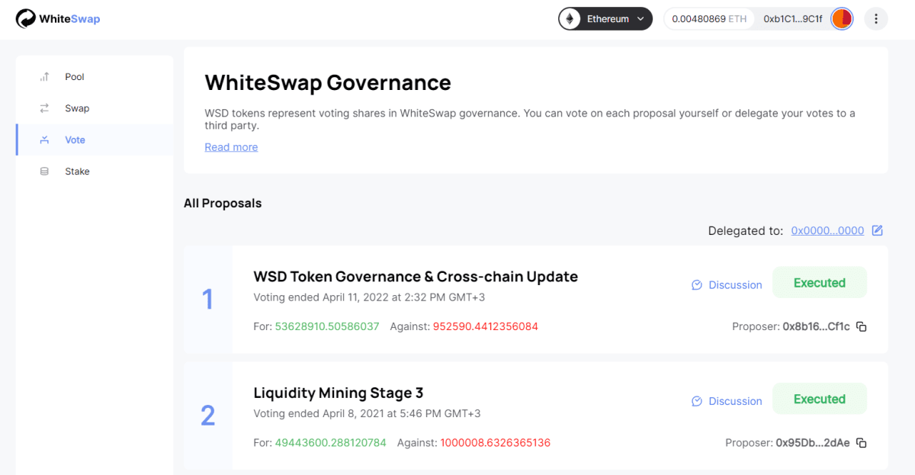Click the edit delegation pencil icon

878,230
